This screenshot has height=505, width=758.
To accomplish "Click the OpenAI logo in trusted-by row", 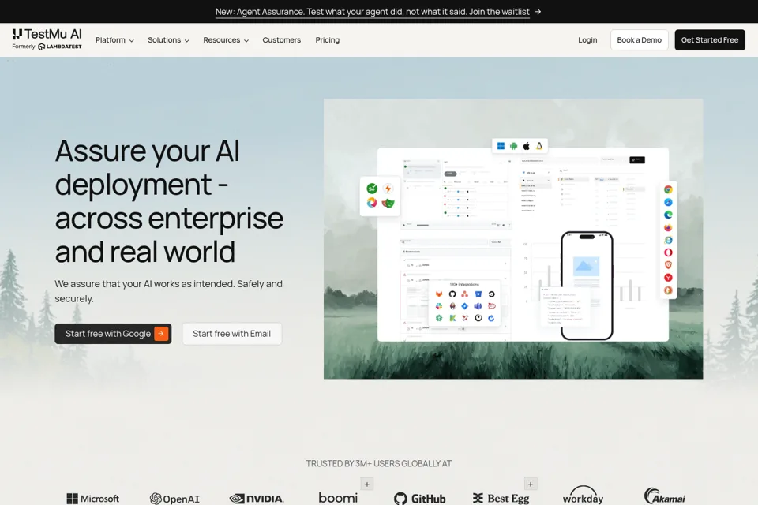I will (174, 498).
